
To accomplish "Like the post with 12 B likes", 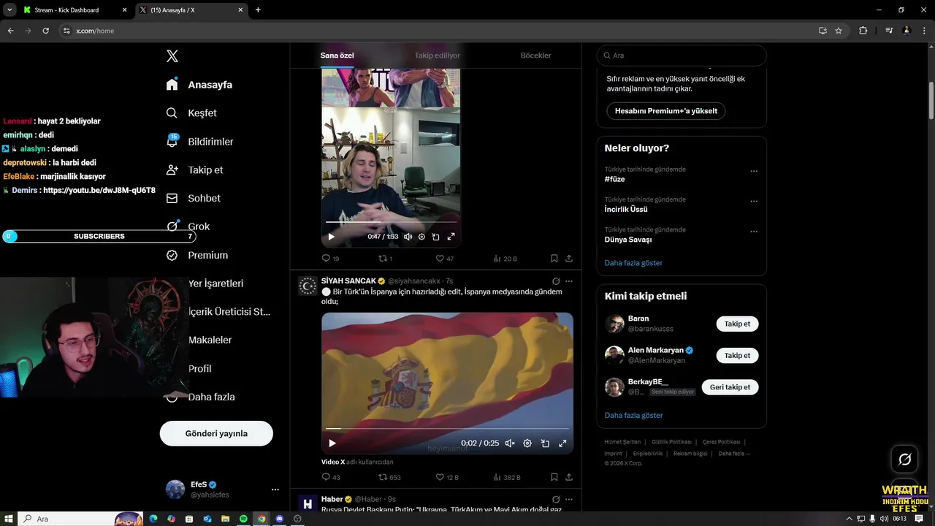I will (440, 477).
